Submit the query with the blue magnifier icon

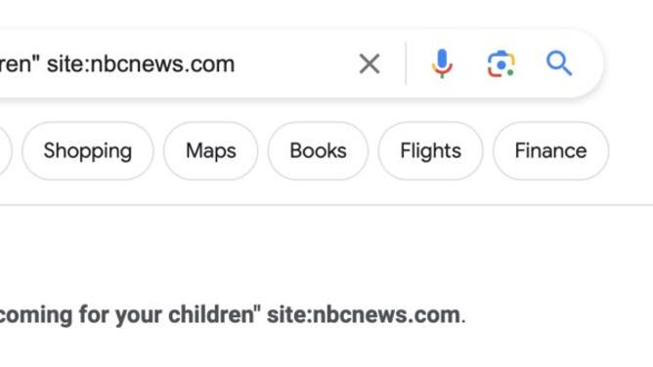pos(559,63)
